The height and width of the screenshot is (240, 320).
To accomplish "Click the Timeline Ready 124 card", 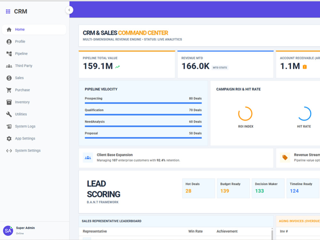I will pos(303,188).
